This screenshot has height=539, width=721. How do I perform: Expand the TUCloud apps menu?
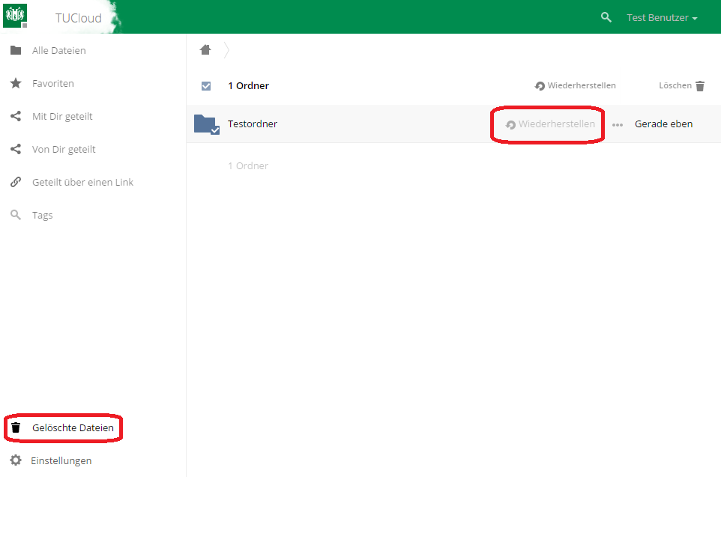[78, 18]
